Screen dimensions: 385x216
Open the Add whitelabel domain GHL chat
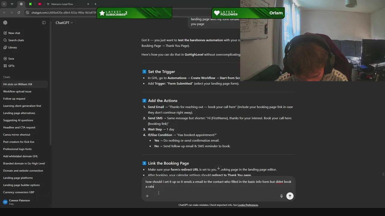24,156
